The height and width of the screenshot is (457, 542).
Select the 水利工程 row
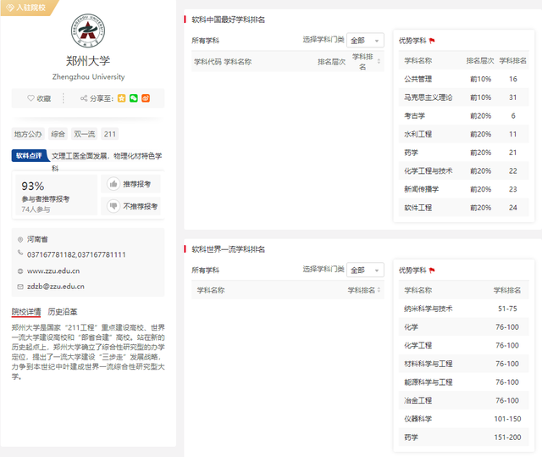point(463,134)
